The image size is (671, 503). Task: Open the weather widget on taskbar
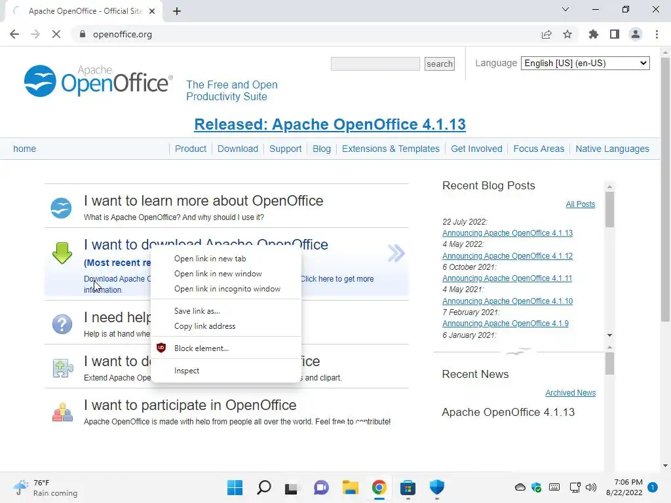(x=45, y=487)
